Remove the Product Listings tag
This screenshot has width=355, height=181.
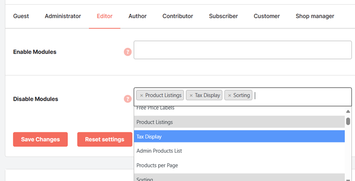pyautogui.click(x=142, y=95)
